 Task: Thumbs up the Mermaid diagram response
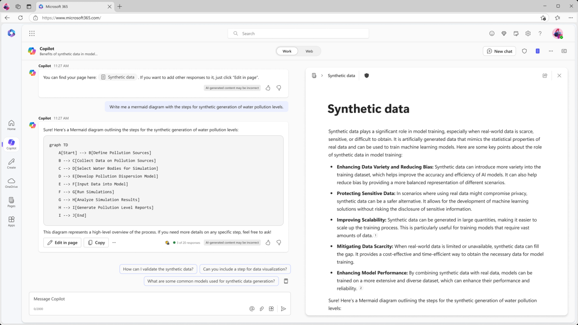(x=268, y=242)
